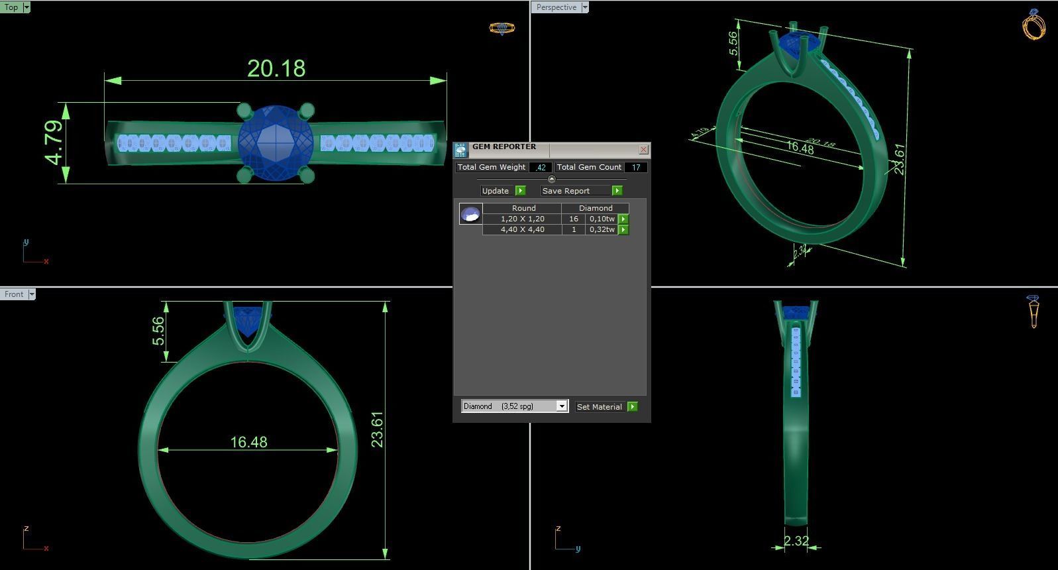Click the 0,10tw weight cell
The image size is (1058, 570).
[x=602, y=219]
